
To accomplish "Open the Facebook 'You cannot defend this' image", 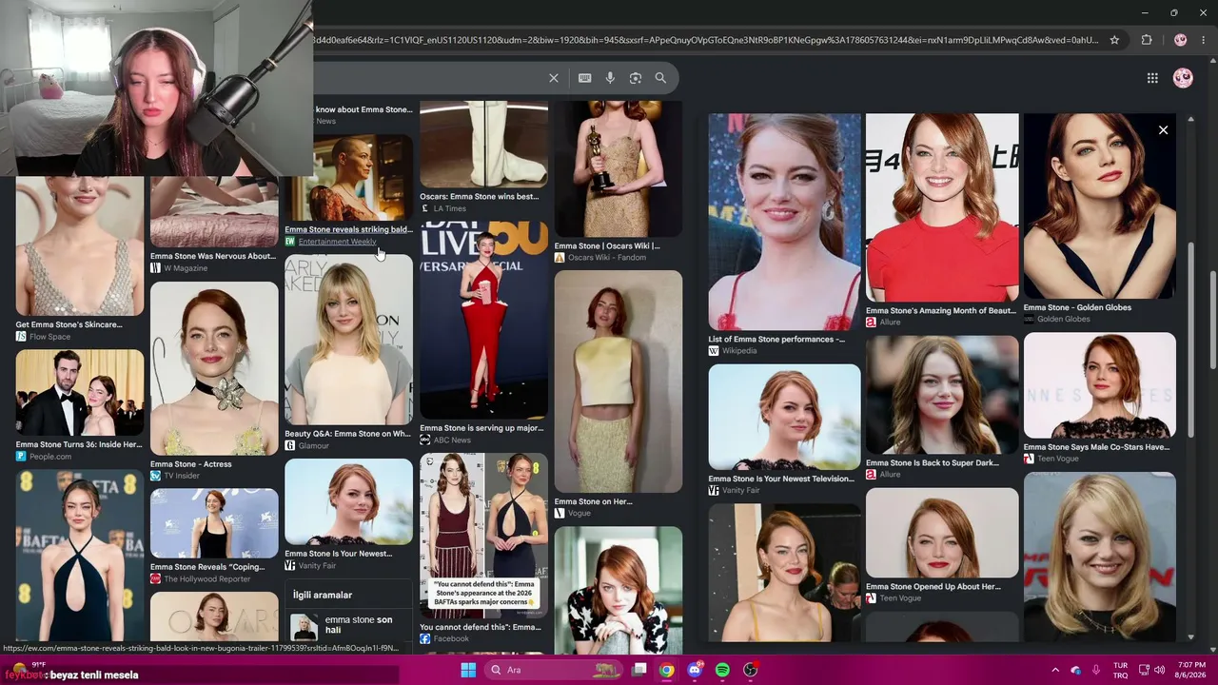I will pos(483,535).
